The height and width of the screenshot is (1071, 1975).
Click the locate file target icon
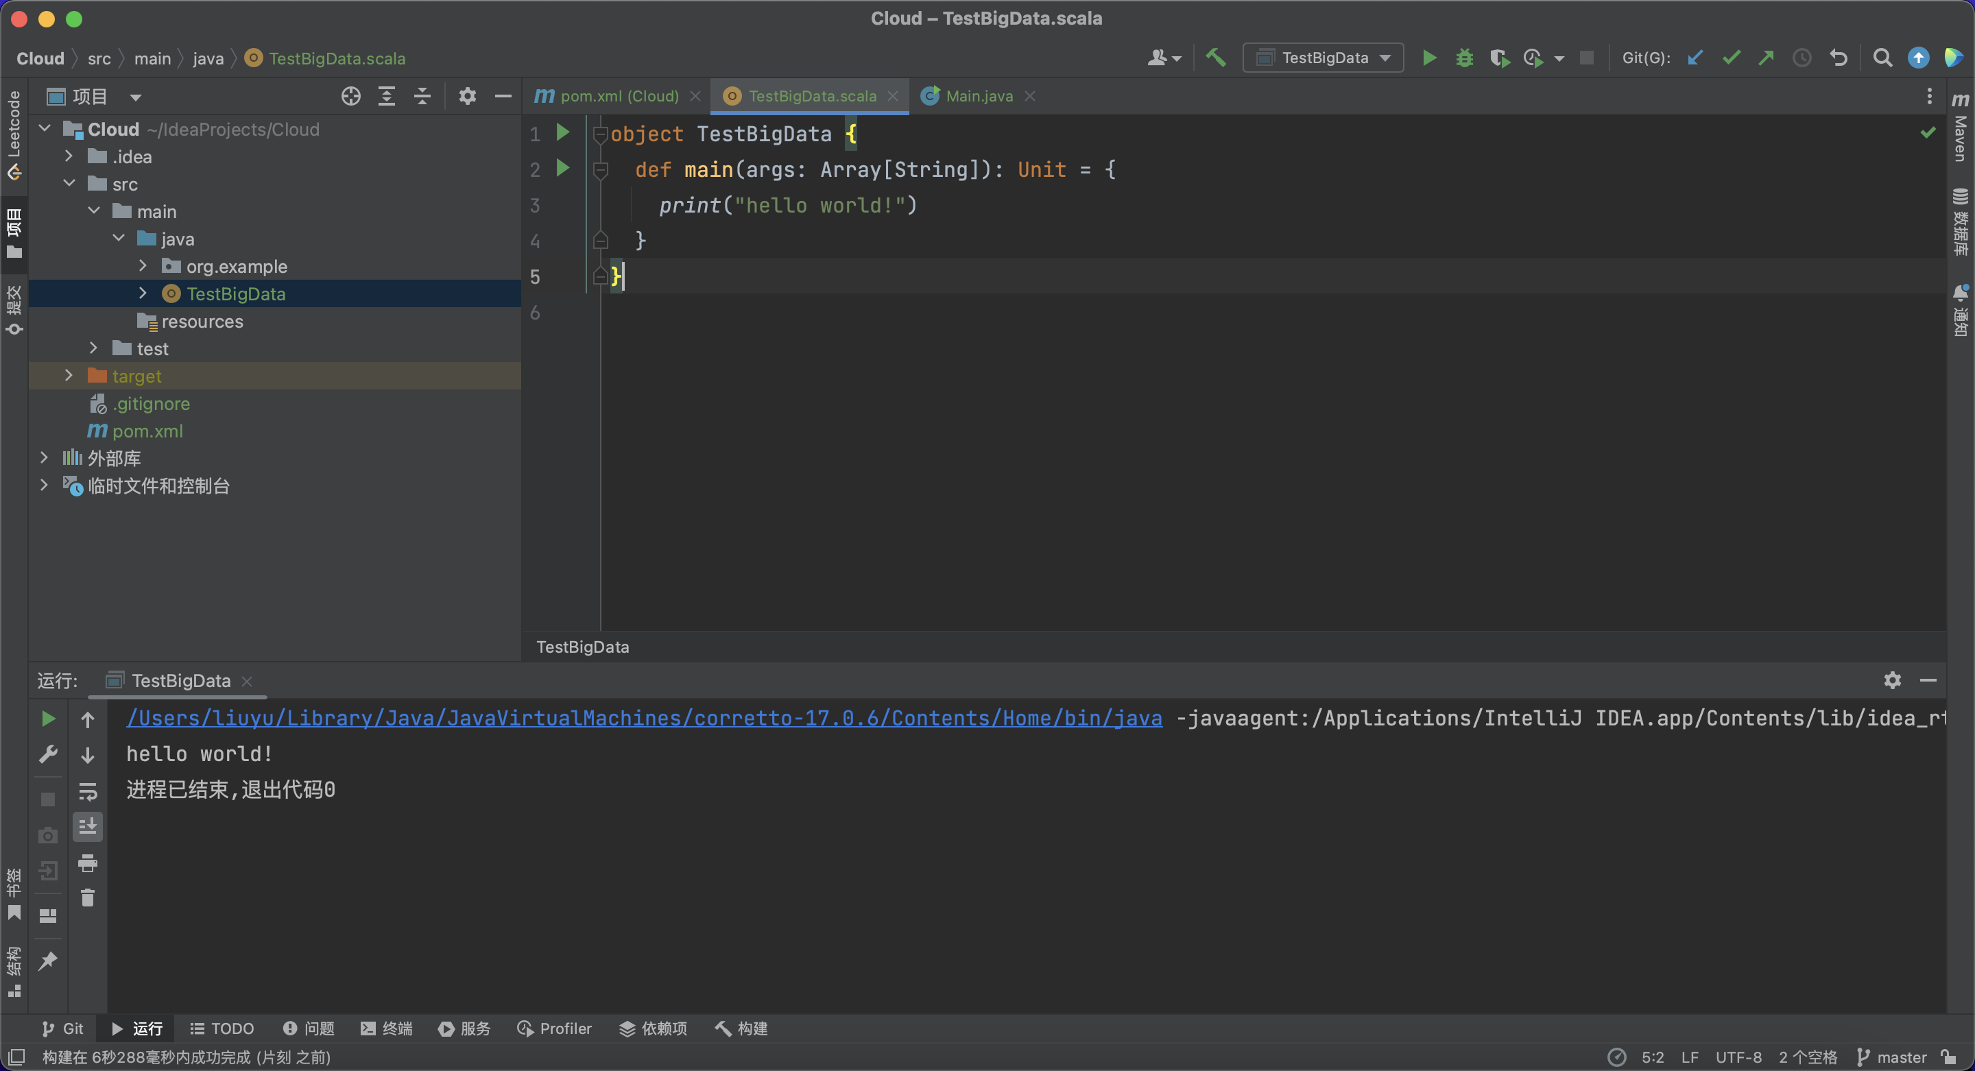click(351, 96)
